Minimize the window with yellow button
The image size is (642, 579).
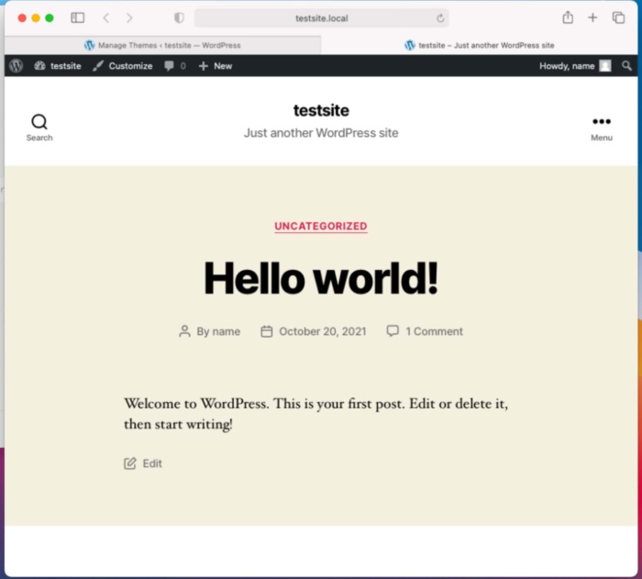pyautogui.click(x=36, y=18)
